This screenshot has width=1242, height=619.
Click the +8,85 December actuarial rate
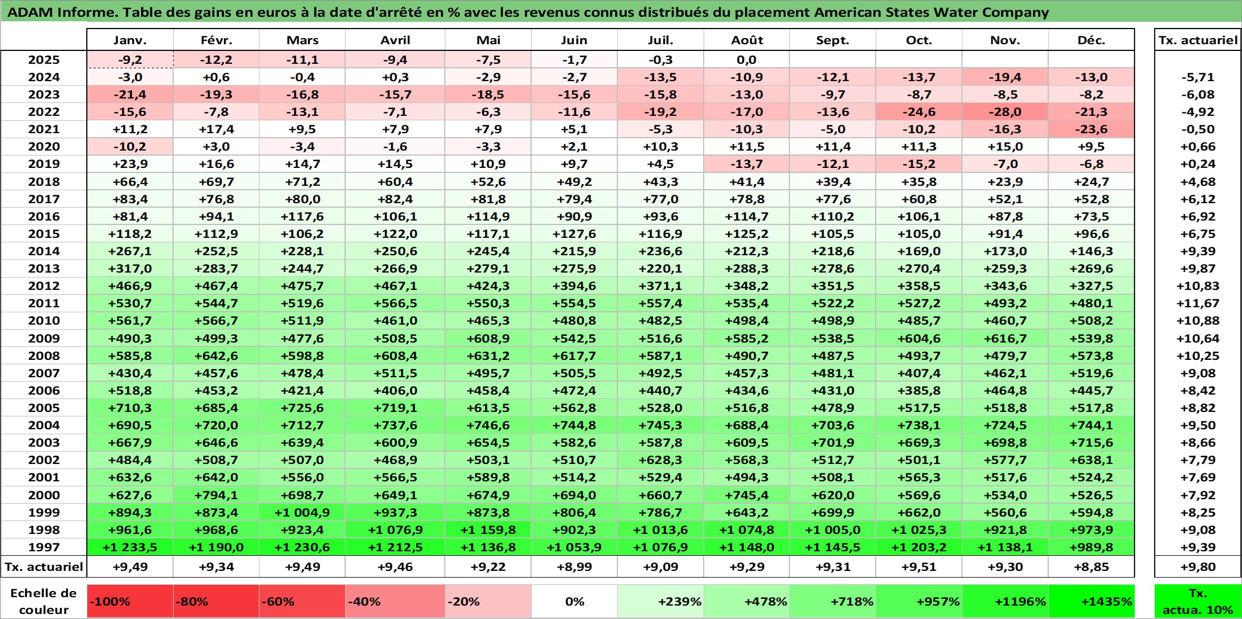pyautogui.click(x=1091, y=567)
